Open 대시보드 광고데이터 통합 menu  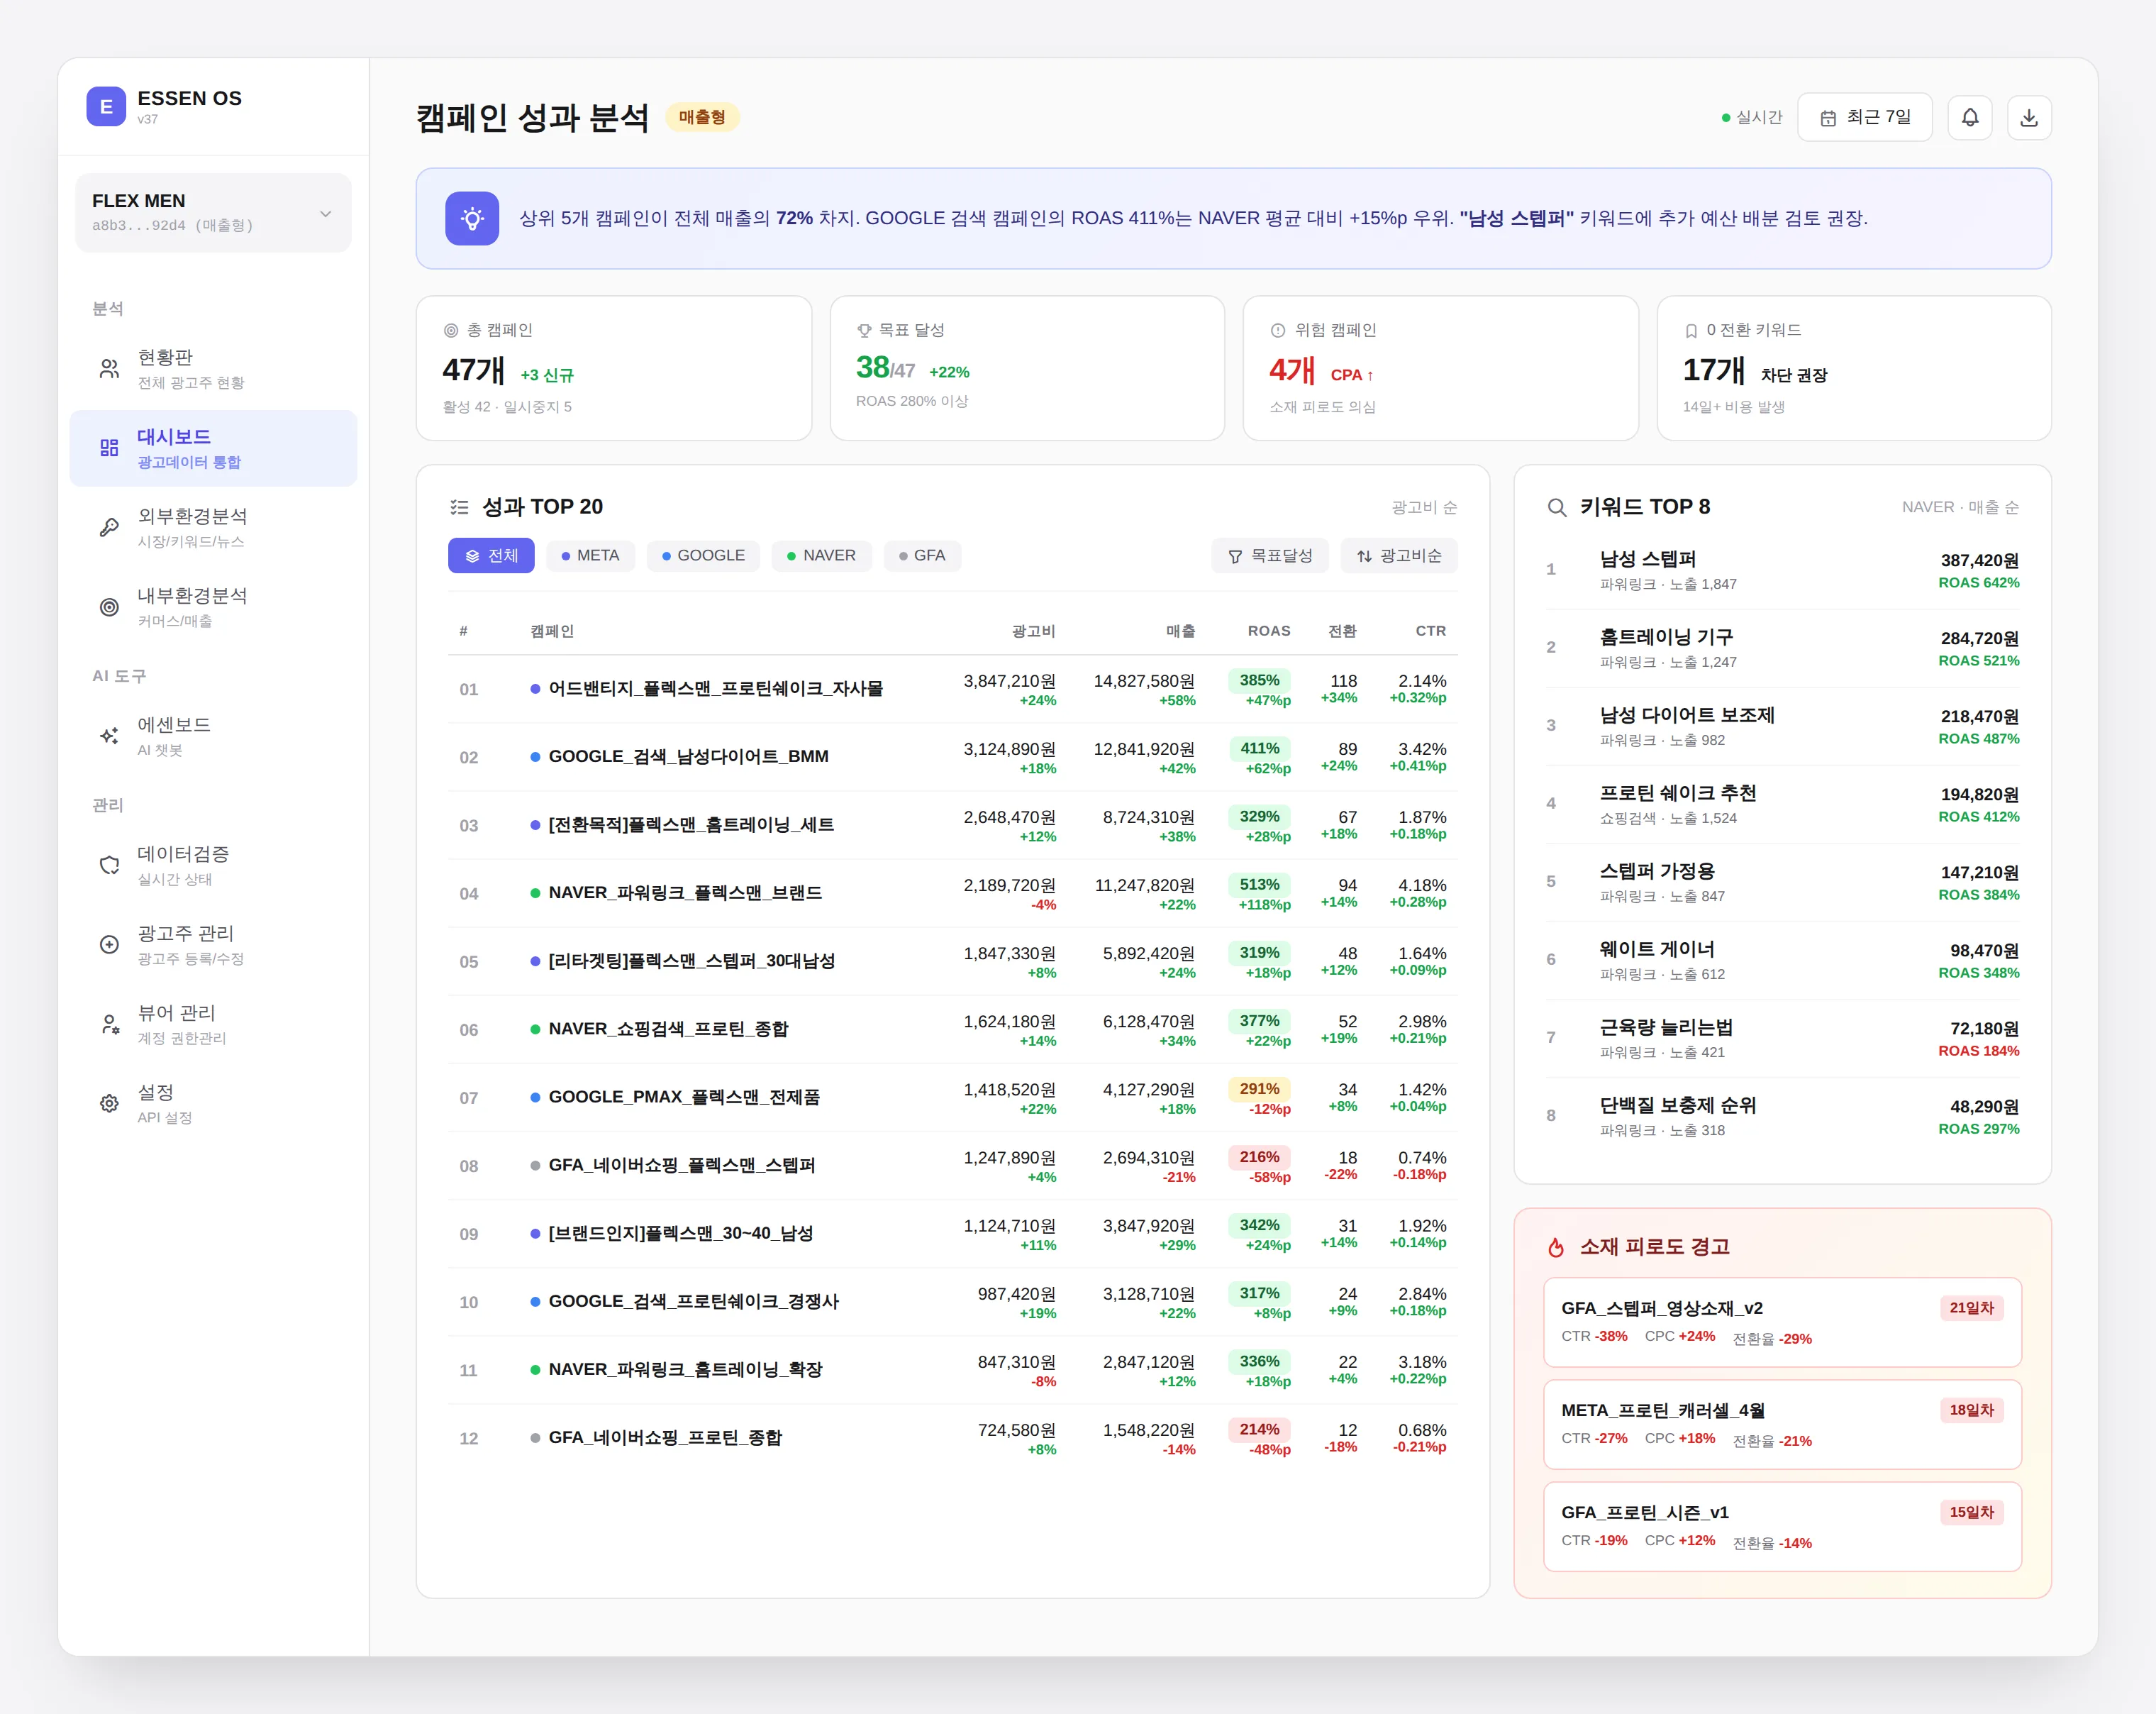213,448
